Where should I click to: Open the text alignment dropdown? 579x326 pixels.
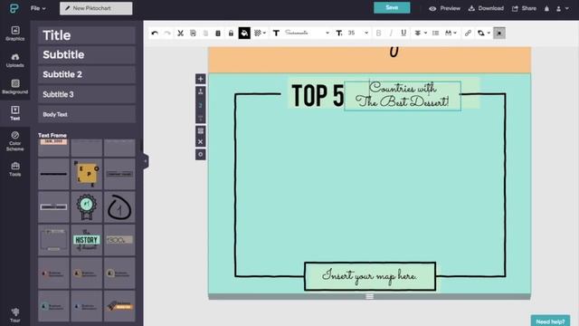420,34
